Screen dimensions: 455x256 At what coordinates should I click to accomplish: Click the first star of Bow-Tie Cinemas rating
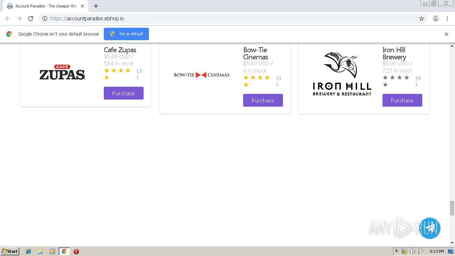click(246, 78)
